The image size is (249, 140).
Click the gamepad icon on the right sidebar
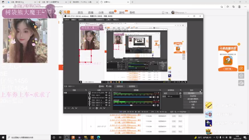click(241, 83)
